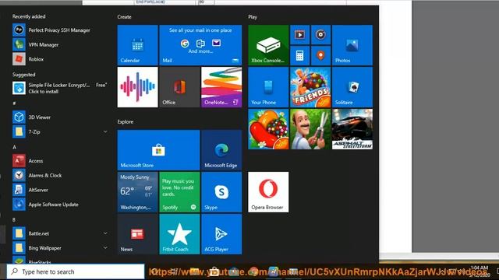Open the Spotify tile
499x280 pixels.
(x=179, y=192)
